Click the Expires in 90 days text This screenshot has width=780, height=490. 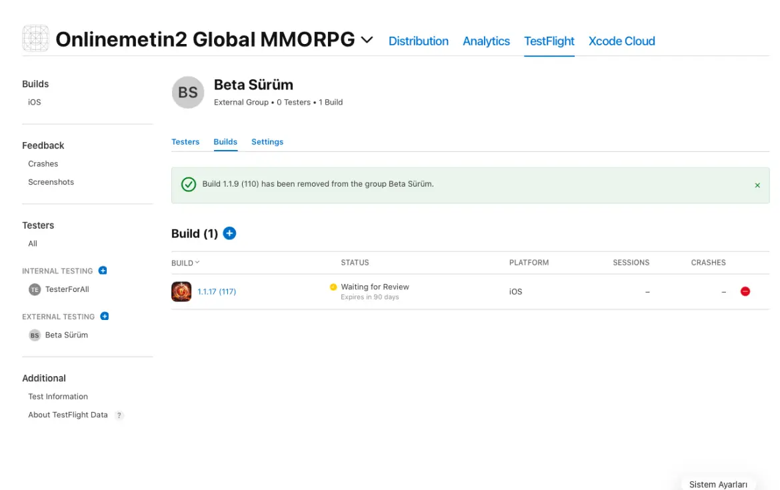[369, 297]
